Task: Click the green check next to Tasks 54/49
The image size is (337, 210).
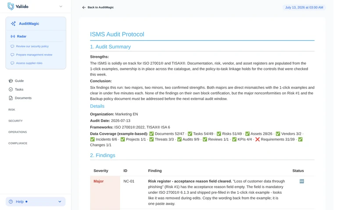Action: coord(190,134)
